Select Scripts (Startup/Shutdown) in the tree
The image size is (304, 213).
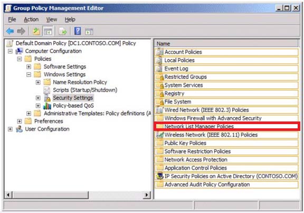click(x=85, y=90)
